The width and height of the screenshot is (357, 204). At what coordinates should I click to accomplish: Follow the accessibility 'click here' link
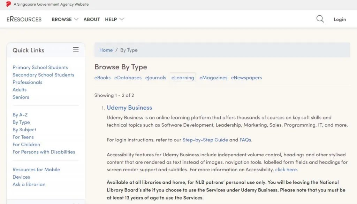[286, 170]
